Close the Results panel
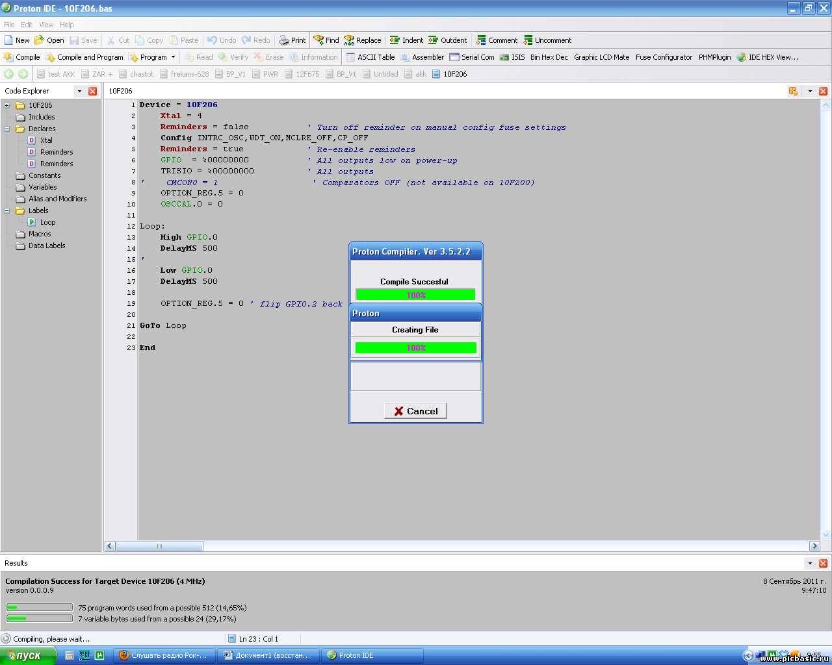This screenshot has height=665, width=832. [x=823, y=563]
